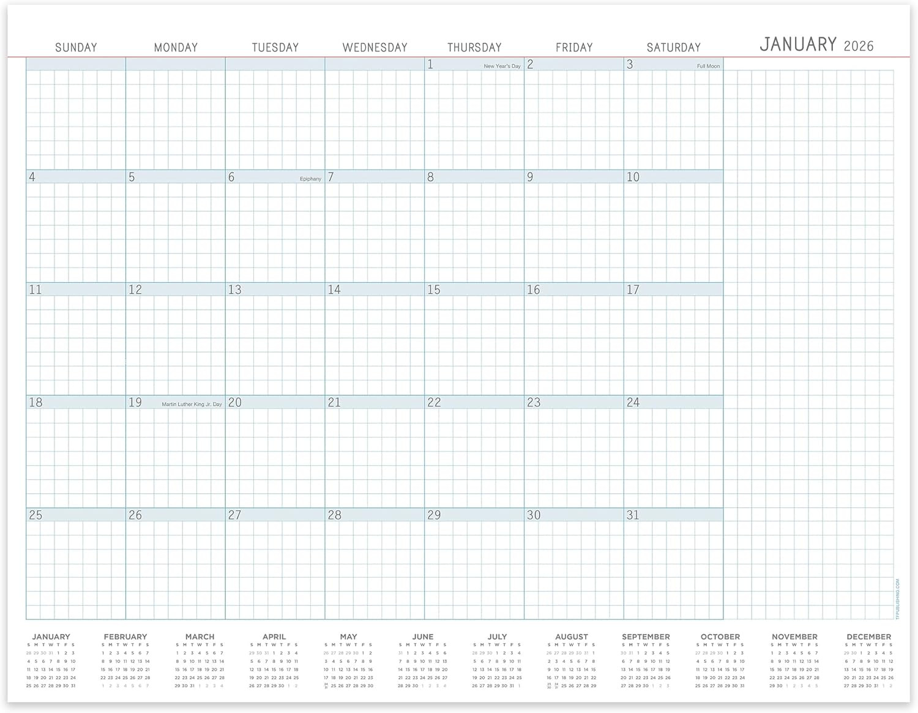Click date number 16 in main grid
The width and height of the screenshot is (918, 713).
pos(534,289)
